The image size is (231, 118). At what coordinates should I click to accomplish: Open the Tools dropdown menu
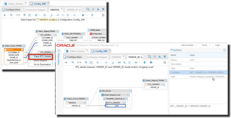click(206, 45)
